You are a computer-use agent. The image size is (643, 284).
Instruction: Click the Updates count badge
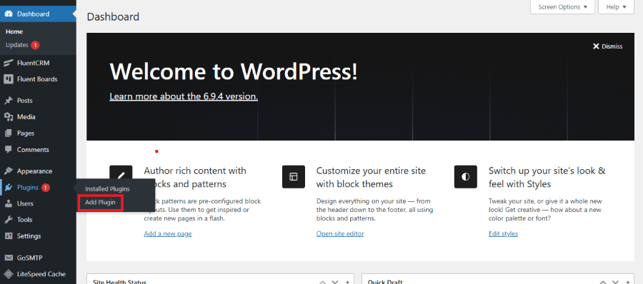35,45
